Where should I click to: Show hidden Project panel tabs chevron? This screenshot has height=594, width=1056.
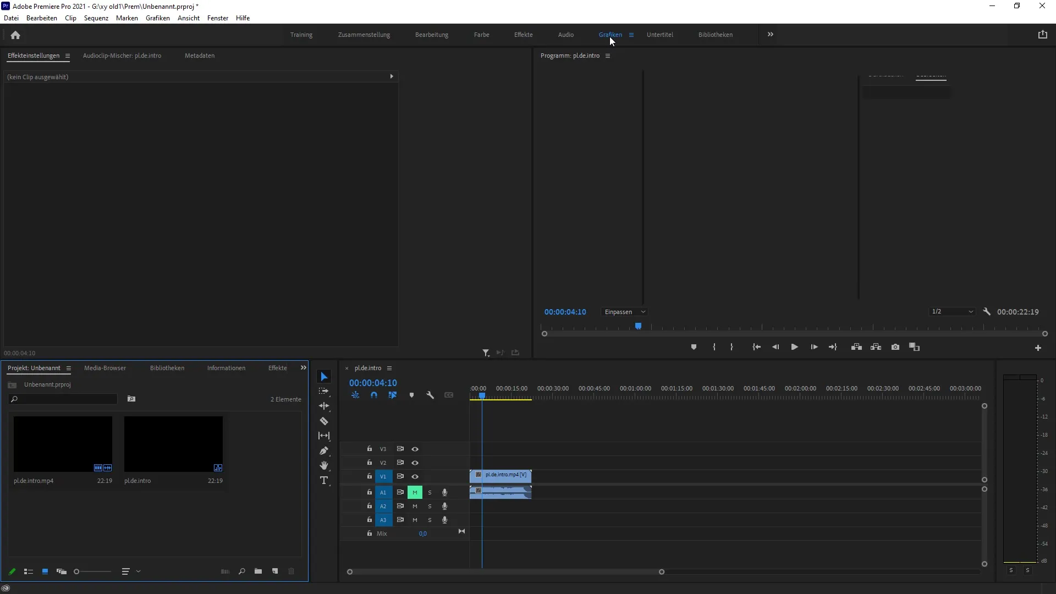point(303,367)
